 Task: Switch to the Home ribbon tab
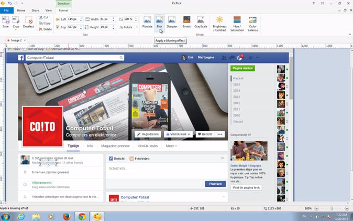click(x=21, y=10)
